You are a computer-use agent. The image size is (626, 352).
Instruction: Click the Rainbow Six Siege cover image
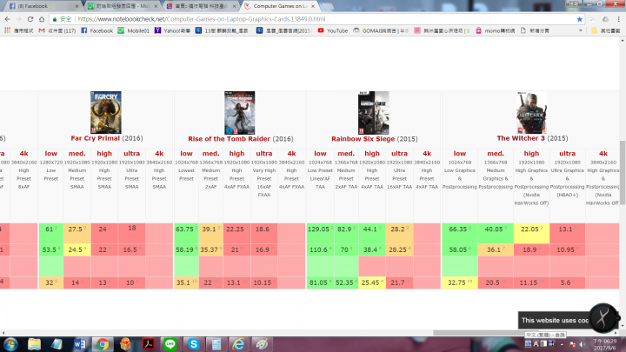pos(373,113)
